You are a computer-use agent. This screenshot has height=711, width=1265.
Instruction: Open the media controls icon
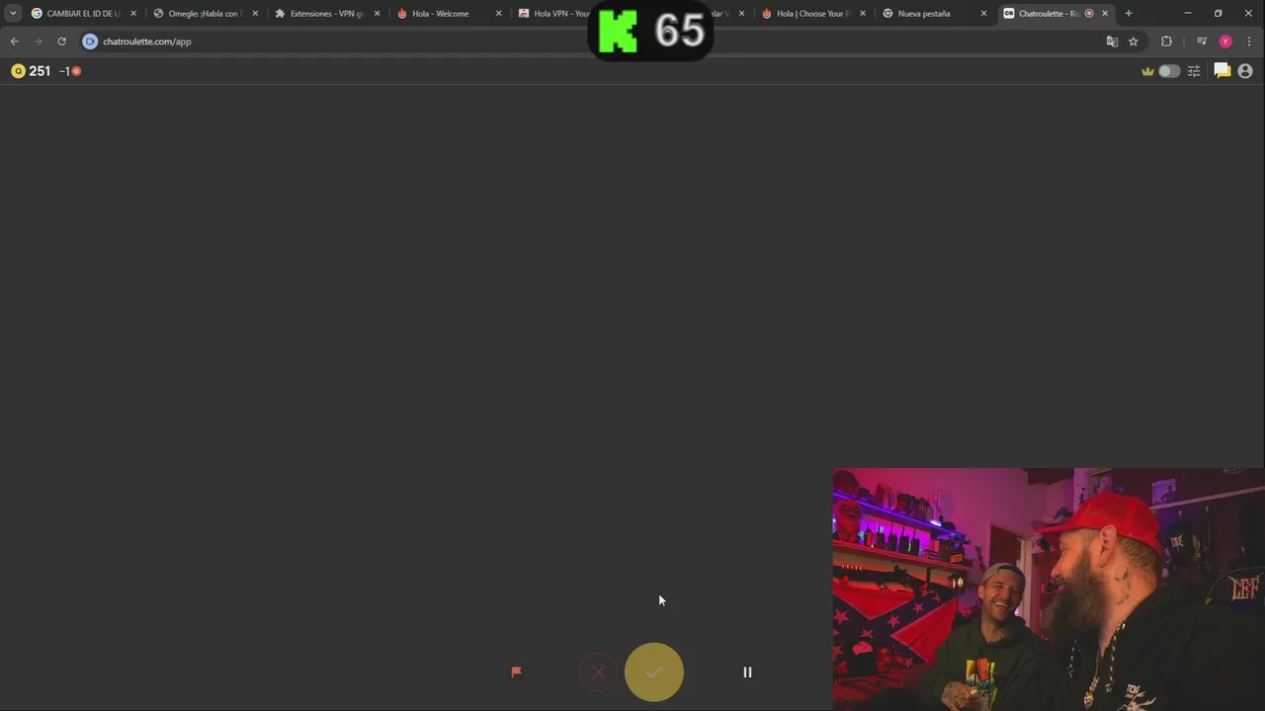pyautogui.click(x=1202, y=41)
